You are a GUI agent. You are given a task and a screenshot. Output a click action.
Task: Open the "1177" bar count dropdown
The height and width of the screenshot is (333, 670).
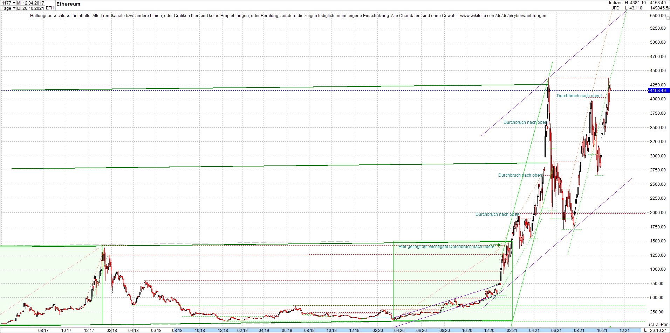(7, 2)
